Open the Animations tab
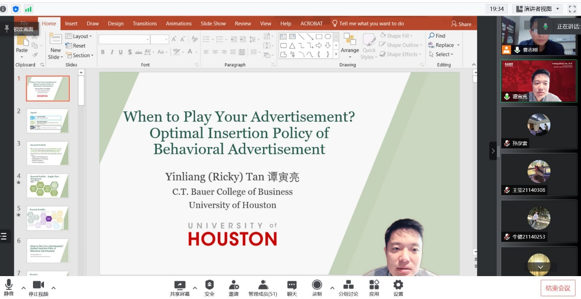 click(x=179, y=24)
